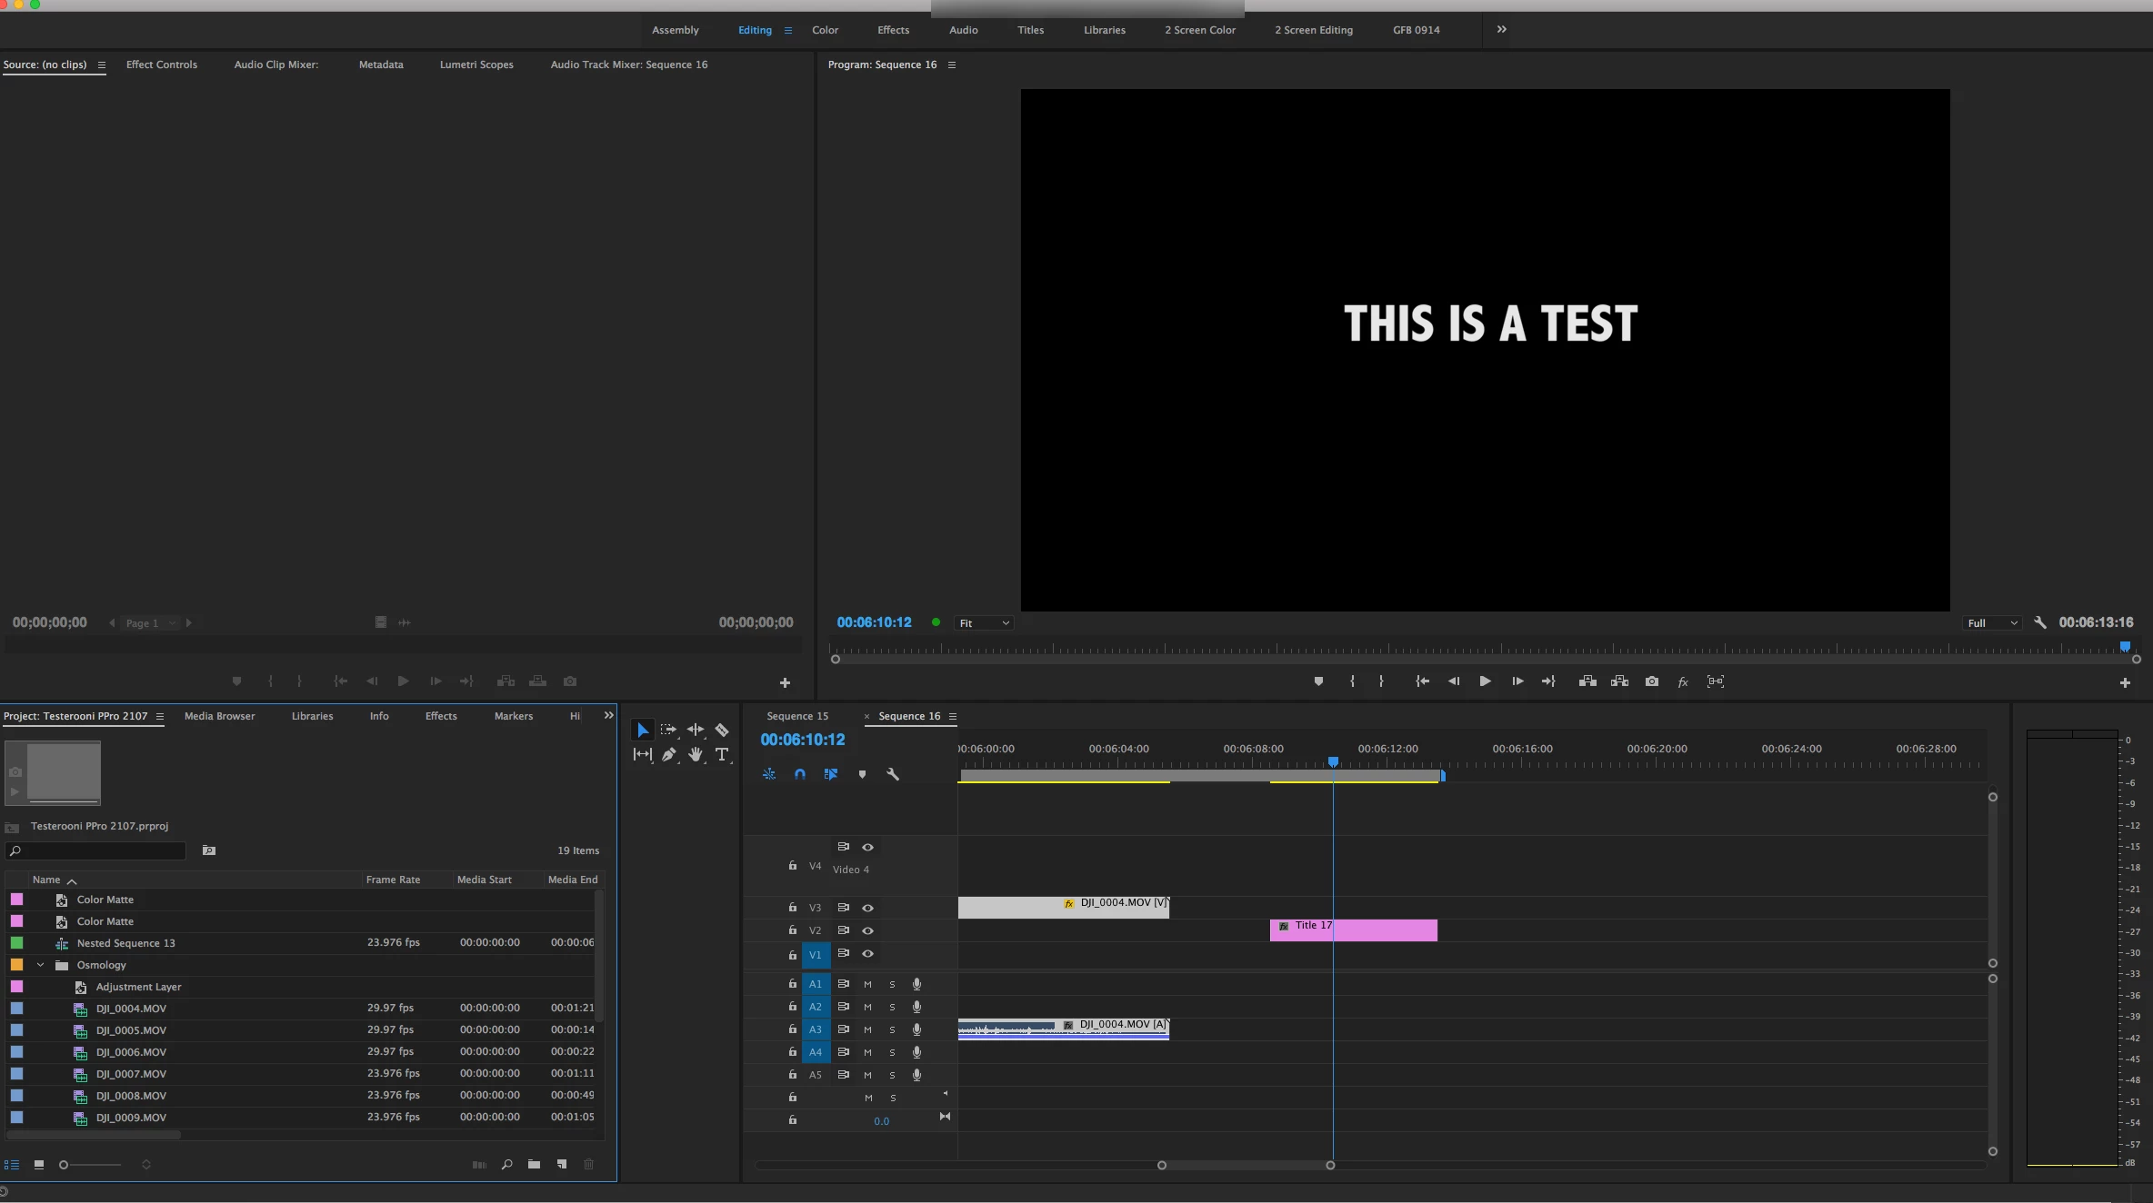Hide the V2 track output

(x=867, y=930)
